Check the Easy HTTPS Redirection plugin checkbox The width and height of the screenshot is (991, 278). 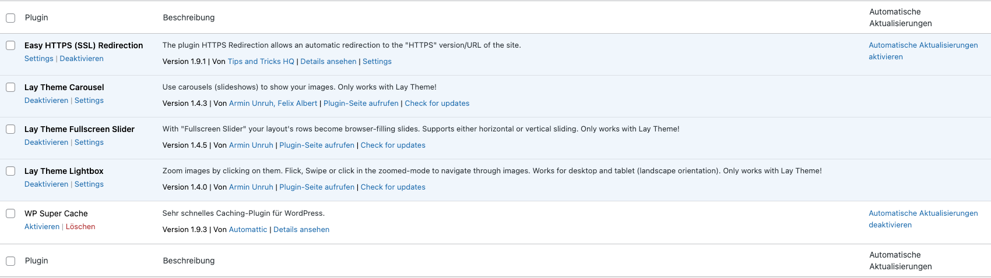10,45
